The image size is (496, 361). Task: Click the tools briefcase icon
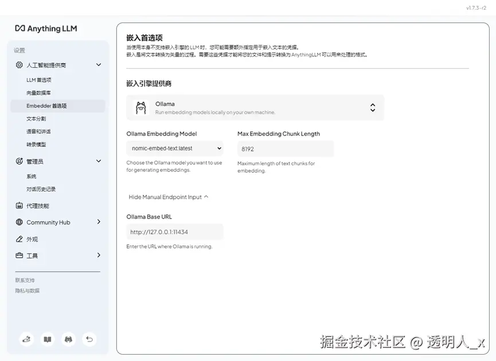click(19, 255)
